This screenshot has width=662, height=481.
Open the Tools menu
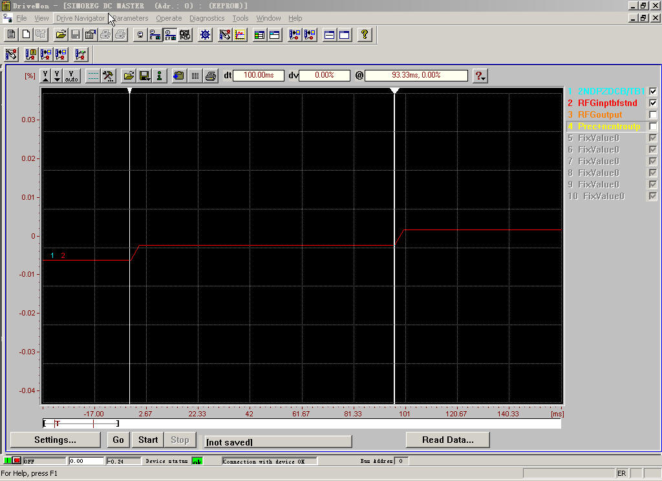point(240,18)
